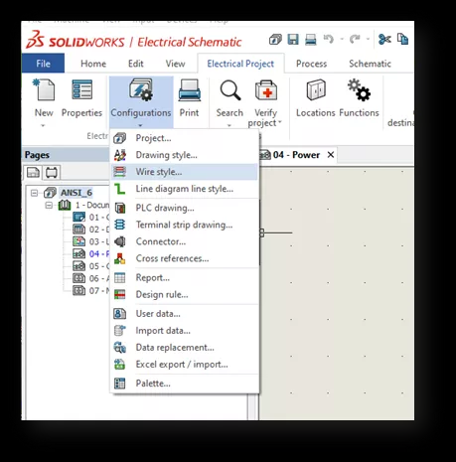Screen dimensions: 456x462
Task: Select PLC drawing... menu entry
Action: coord(185,208)
